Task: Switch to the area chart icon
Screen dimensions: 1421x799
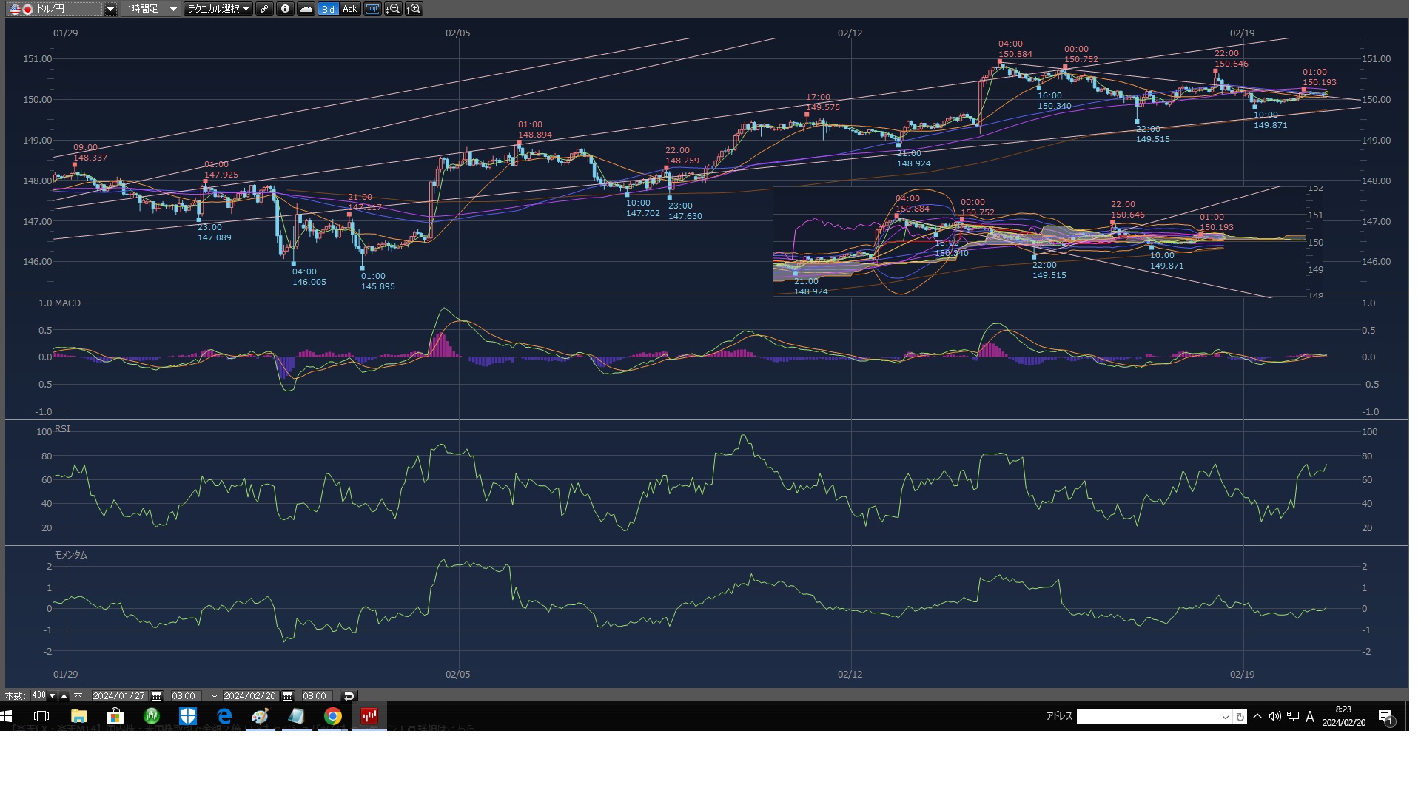Action: click(x=306, y=9)
